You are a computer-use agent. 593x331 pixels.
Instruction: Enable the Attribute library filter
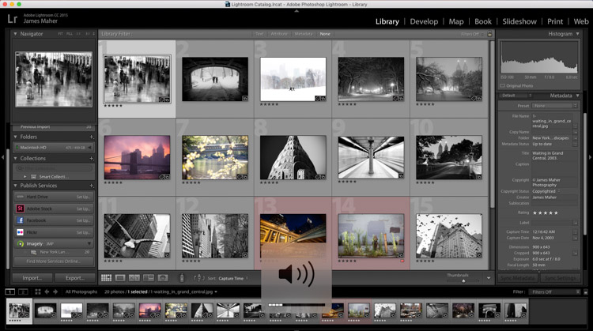[280, 35]
